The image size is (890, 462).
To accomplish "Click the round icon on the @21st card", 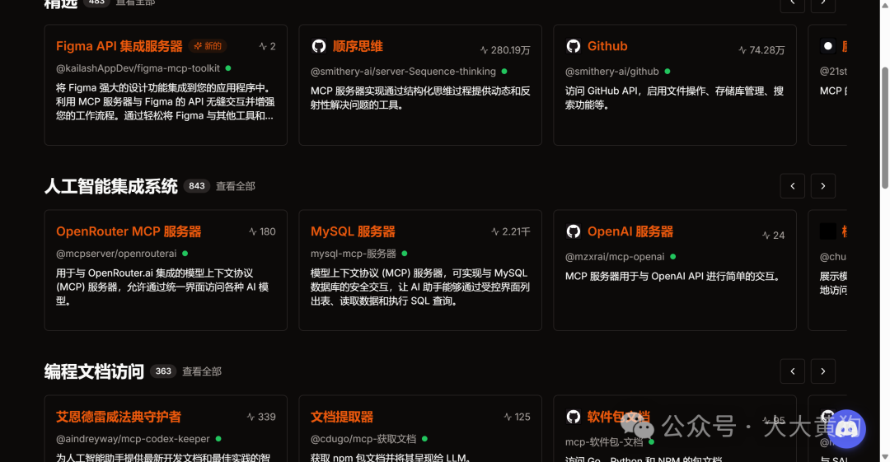I will pyautogui.click(x=828, y=46).
